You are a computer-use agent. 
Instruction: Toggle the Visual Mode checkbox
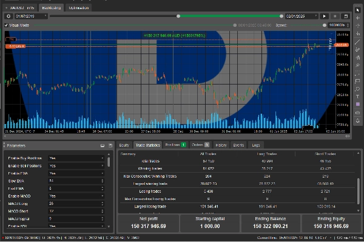6,25
